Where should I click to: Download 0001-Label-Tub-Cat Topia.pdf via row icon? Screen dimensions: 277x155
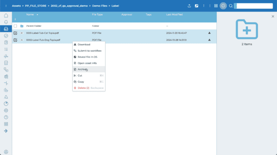pyautogui.click(x=209, y=33)
